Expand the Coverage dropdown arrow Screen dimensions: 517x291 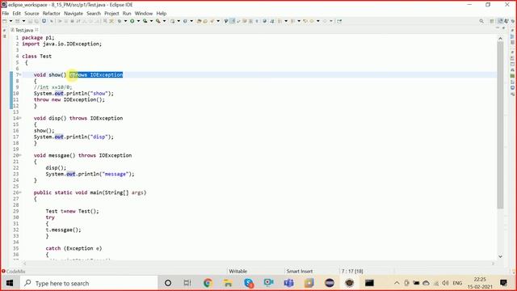coord(151,21)
